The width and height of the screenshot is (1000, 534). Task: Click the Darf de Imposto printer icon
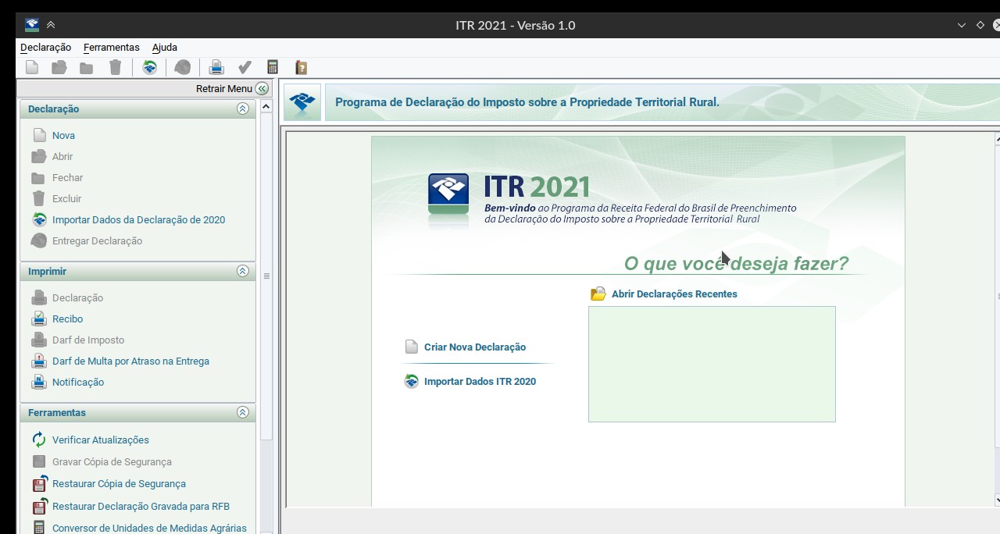point(39,340)
